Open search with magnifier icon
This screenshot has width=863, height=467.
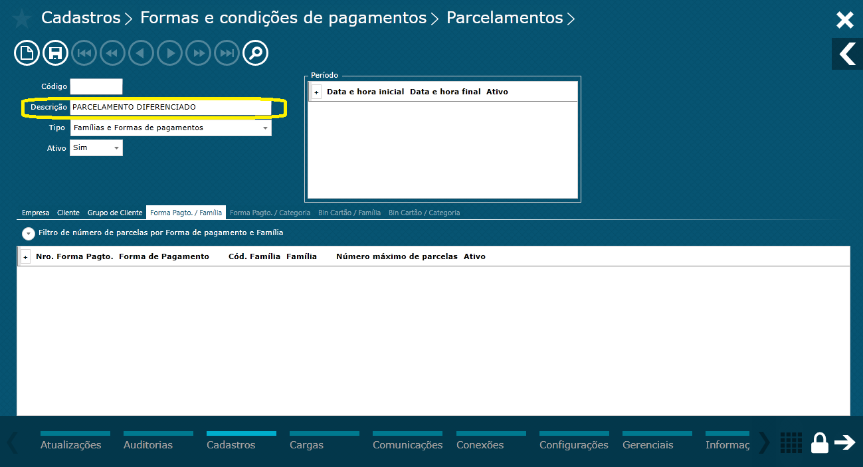(255, 53)
